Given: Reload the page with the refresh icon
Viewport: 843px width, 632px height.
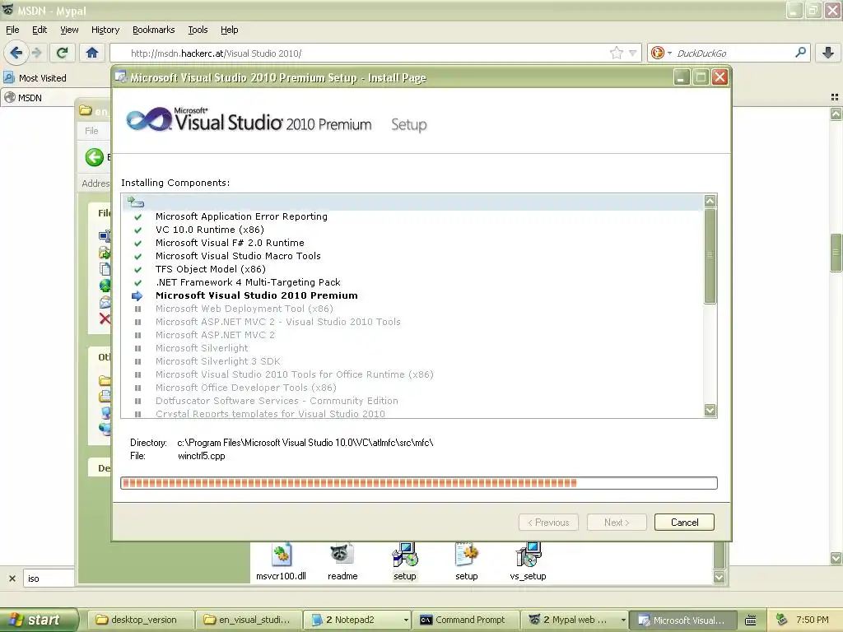Looking at the screenshot, I should 62,53.
